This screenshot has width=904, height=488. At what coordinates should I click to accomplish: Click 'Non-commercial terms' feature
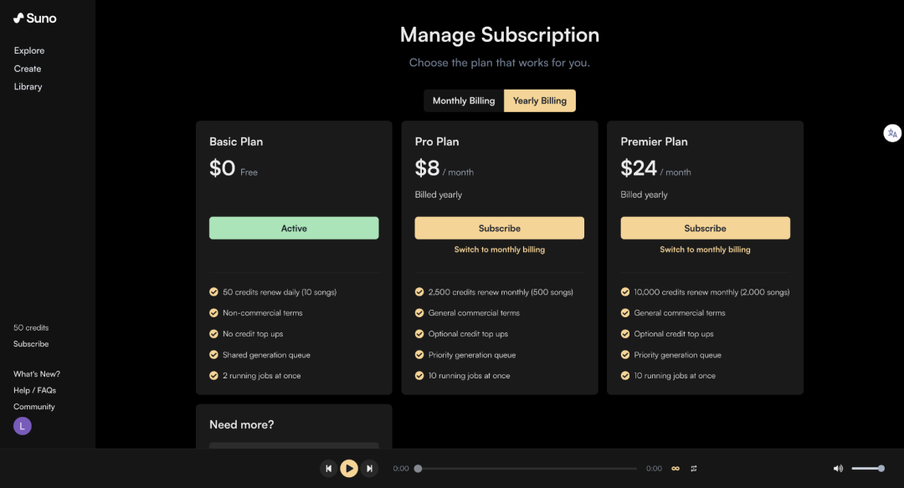click(262, 313)
